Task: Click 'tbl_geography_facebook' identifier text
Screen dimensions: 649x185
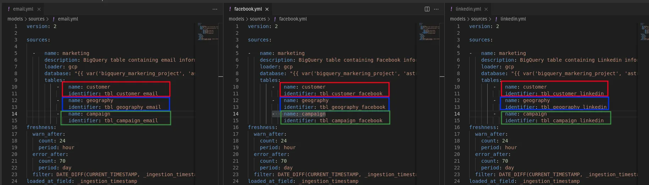Action: coord(352,107)
